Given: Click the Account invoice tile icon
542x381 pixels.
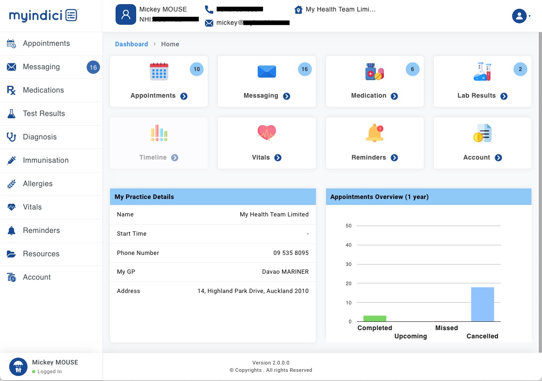Looking at the screenshot, I should (482, 133).
